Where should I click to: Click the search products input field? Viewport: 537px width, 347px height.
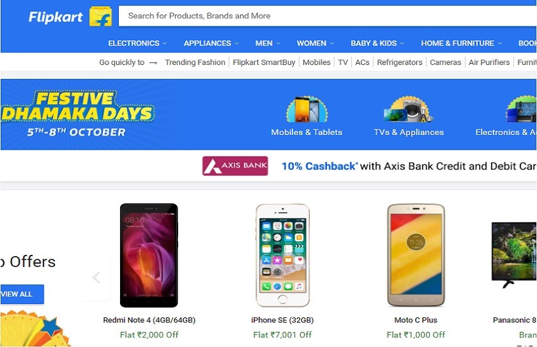click(x=327, y=16)
